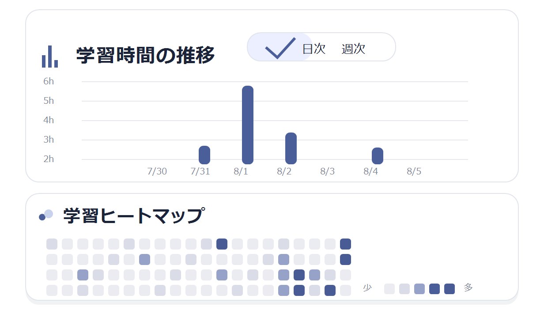
Task: Click the heatmap dots icon beside 学習ヒートマップ
Action: [x=46, y=215]
